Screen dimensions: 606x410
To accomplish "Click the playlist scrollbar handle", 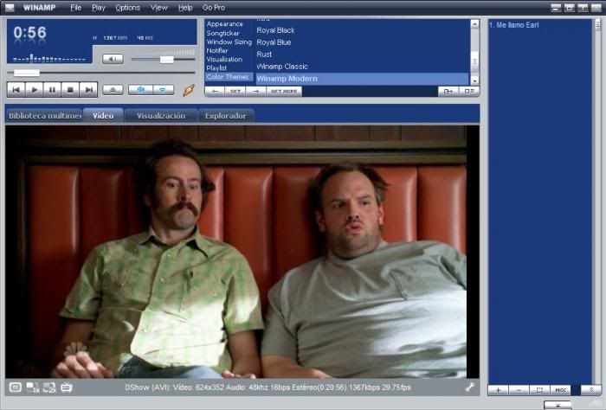I will [x=597, y=25].
